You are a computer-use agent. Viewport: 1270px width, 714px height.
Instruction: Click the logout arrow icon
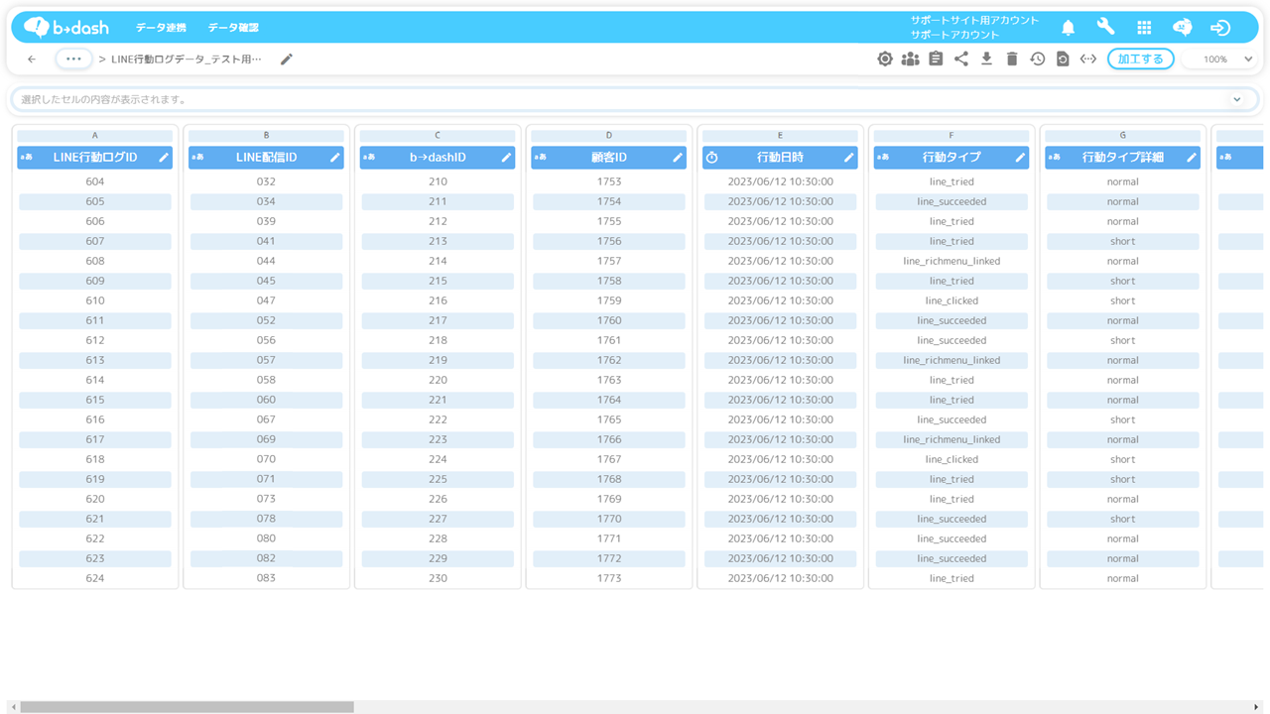click(x=1220, y=28)
